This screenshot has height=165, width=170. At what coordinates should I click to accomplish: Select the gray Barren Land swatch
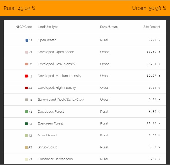click(27, 100)
